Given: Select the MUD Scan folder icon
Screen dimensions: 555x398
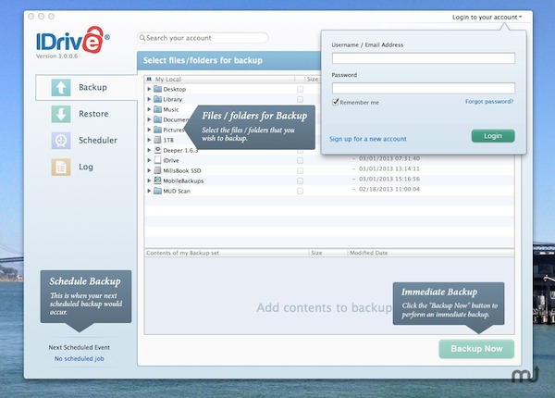Looking at the screenshot, I should [x=158, y=191].
